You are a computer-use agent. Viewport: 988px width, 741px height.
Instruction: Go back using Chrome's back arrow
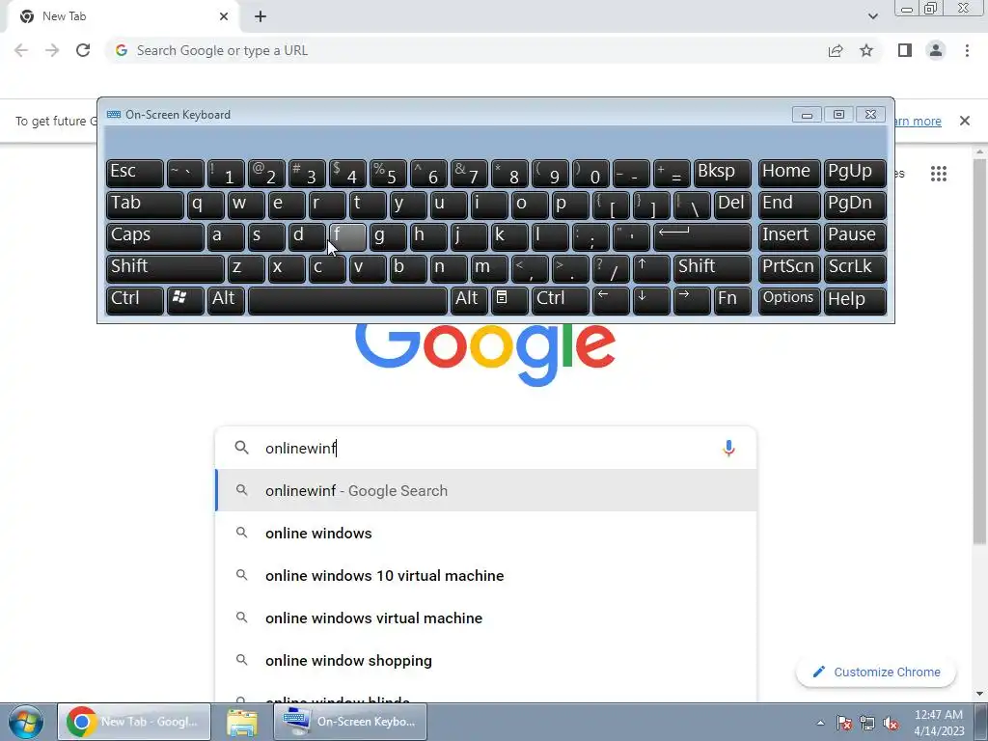(x=21, y=50)
